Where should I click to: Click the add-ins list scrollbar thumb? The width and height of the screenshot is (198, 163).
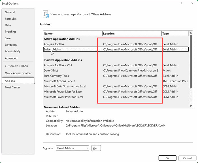point(191,62)
